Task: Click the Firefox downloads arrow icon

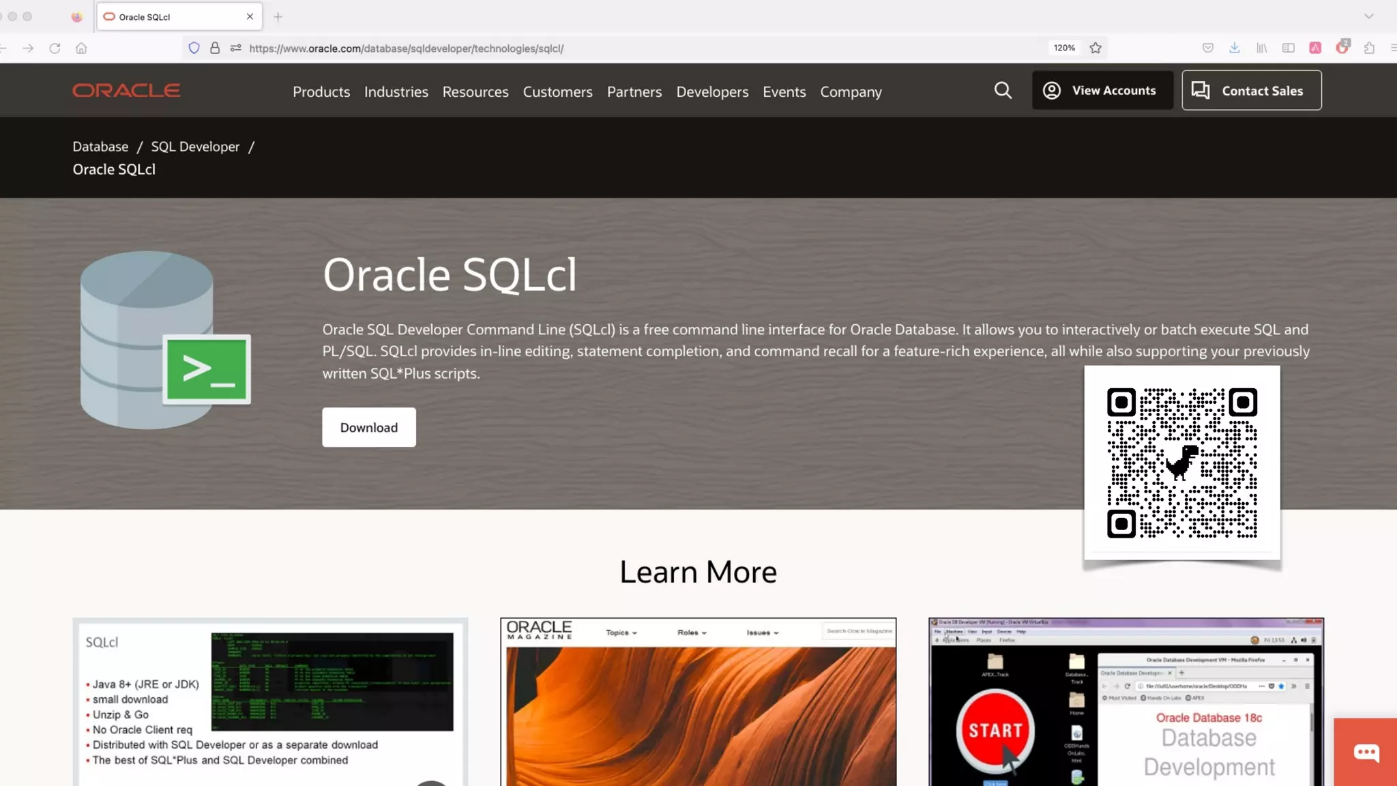Action: (x=1234, y=48)
